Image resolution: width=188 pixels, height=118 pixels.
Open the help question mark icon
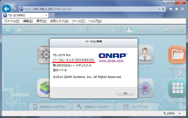pyautogui.click(x=166, y=29)
